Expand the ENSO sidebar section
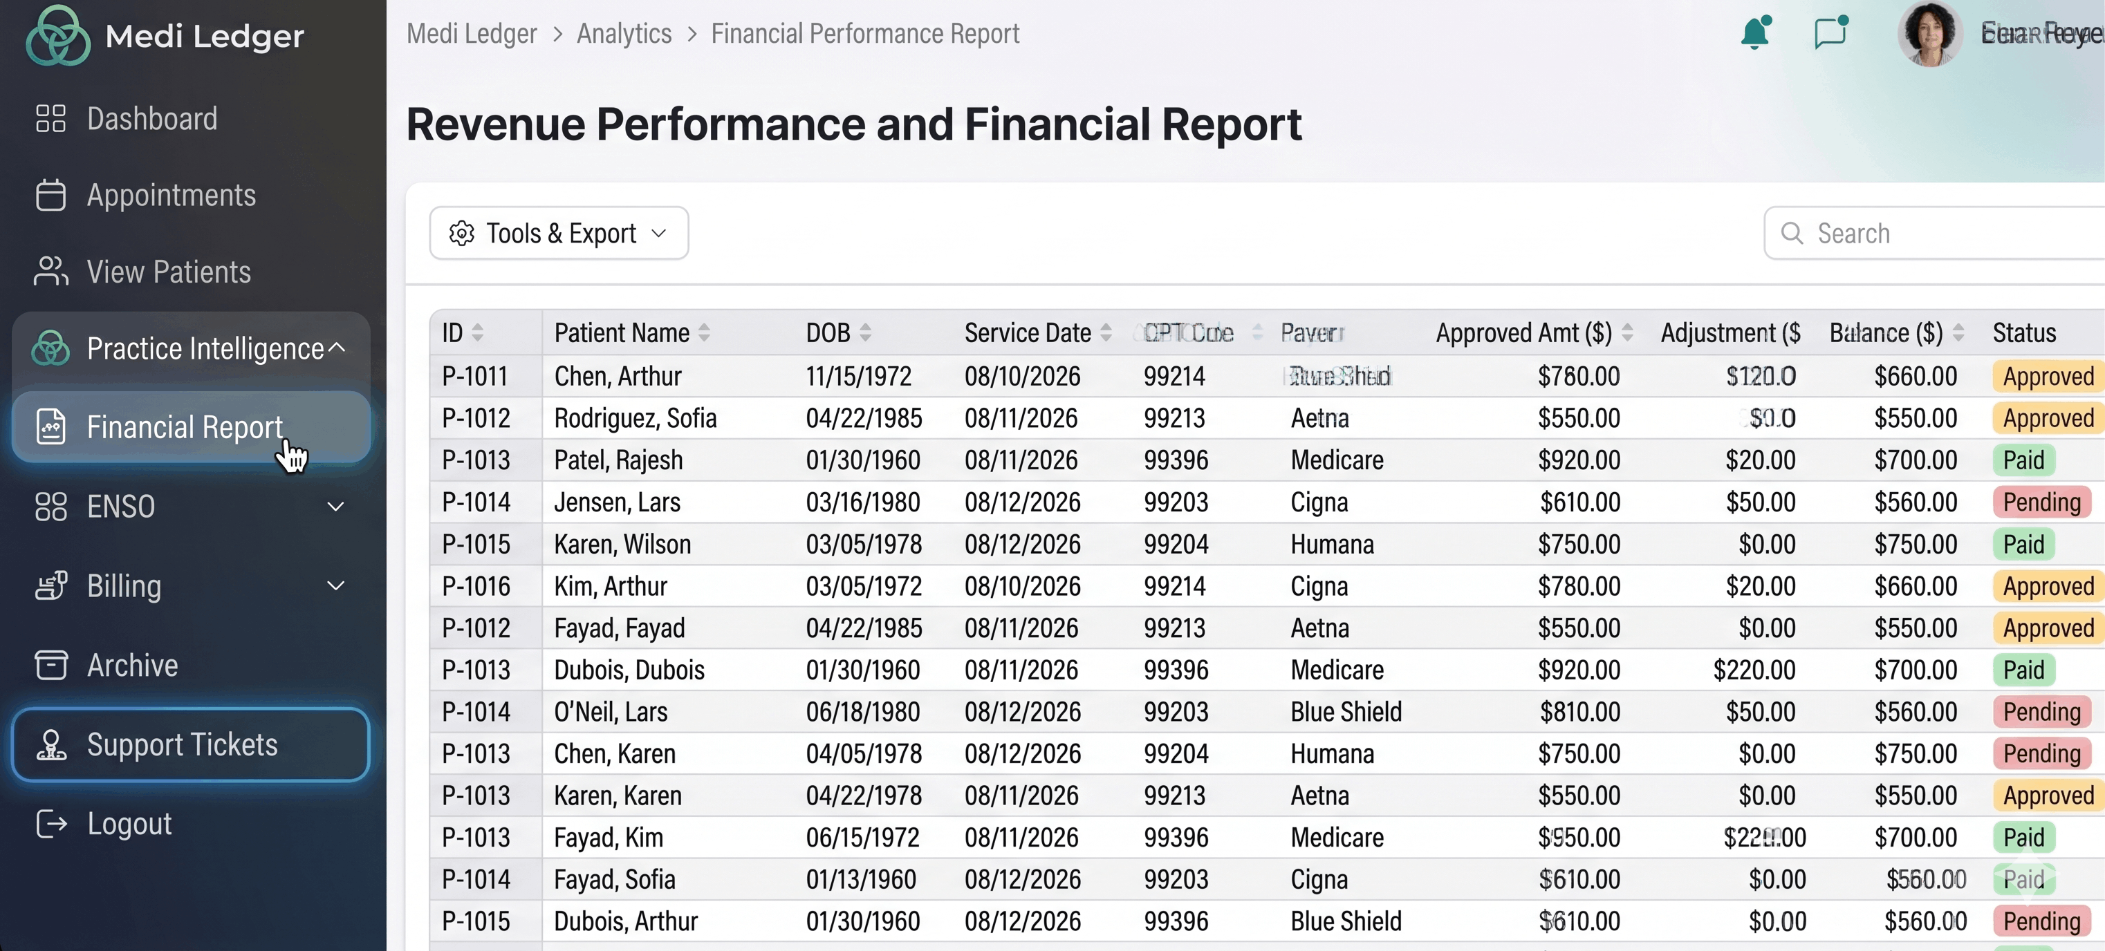The height and width of the screenshot is (951, 2105). click(335, 507)
